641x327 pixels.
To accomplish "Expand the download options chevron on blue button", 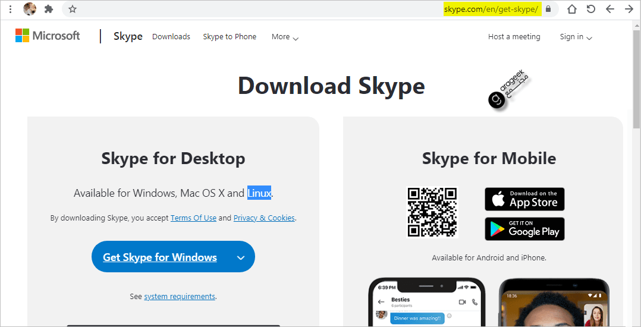I will [241, 257].
